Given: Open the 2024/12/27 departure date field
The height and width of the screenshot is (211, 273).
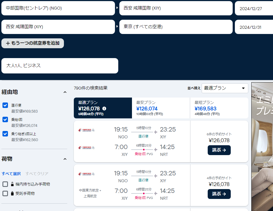Looking at the screenshot, I should 254,8.
